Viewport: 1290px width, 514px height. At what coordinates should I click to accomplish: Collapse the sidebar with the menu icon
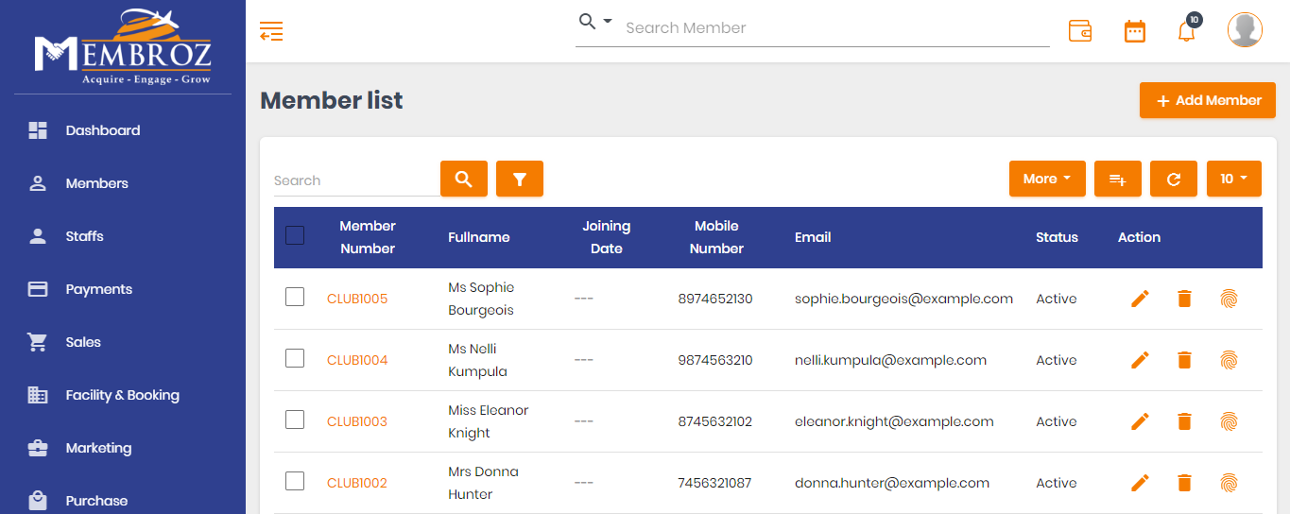[271, 31]
